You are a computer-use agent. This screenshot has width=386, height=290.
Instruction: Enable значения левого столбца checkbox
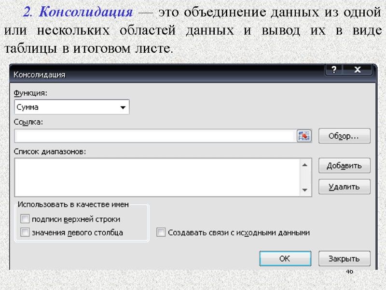(25, 232)
